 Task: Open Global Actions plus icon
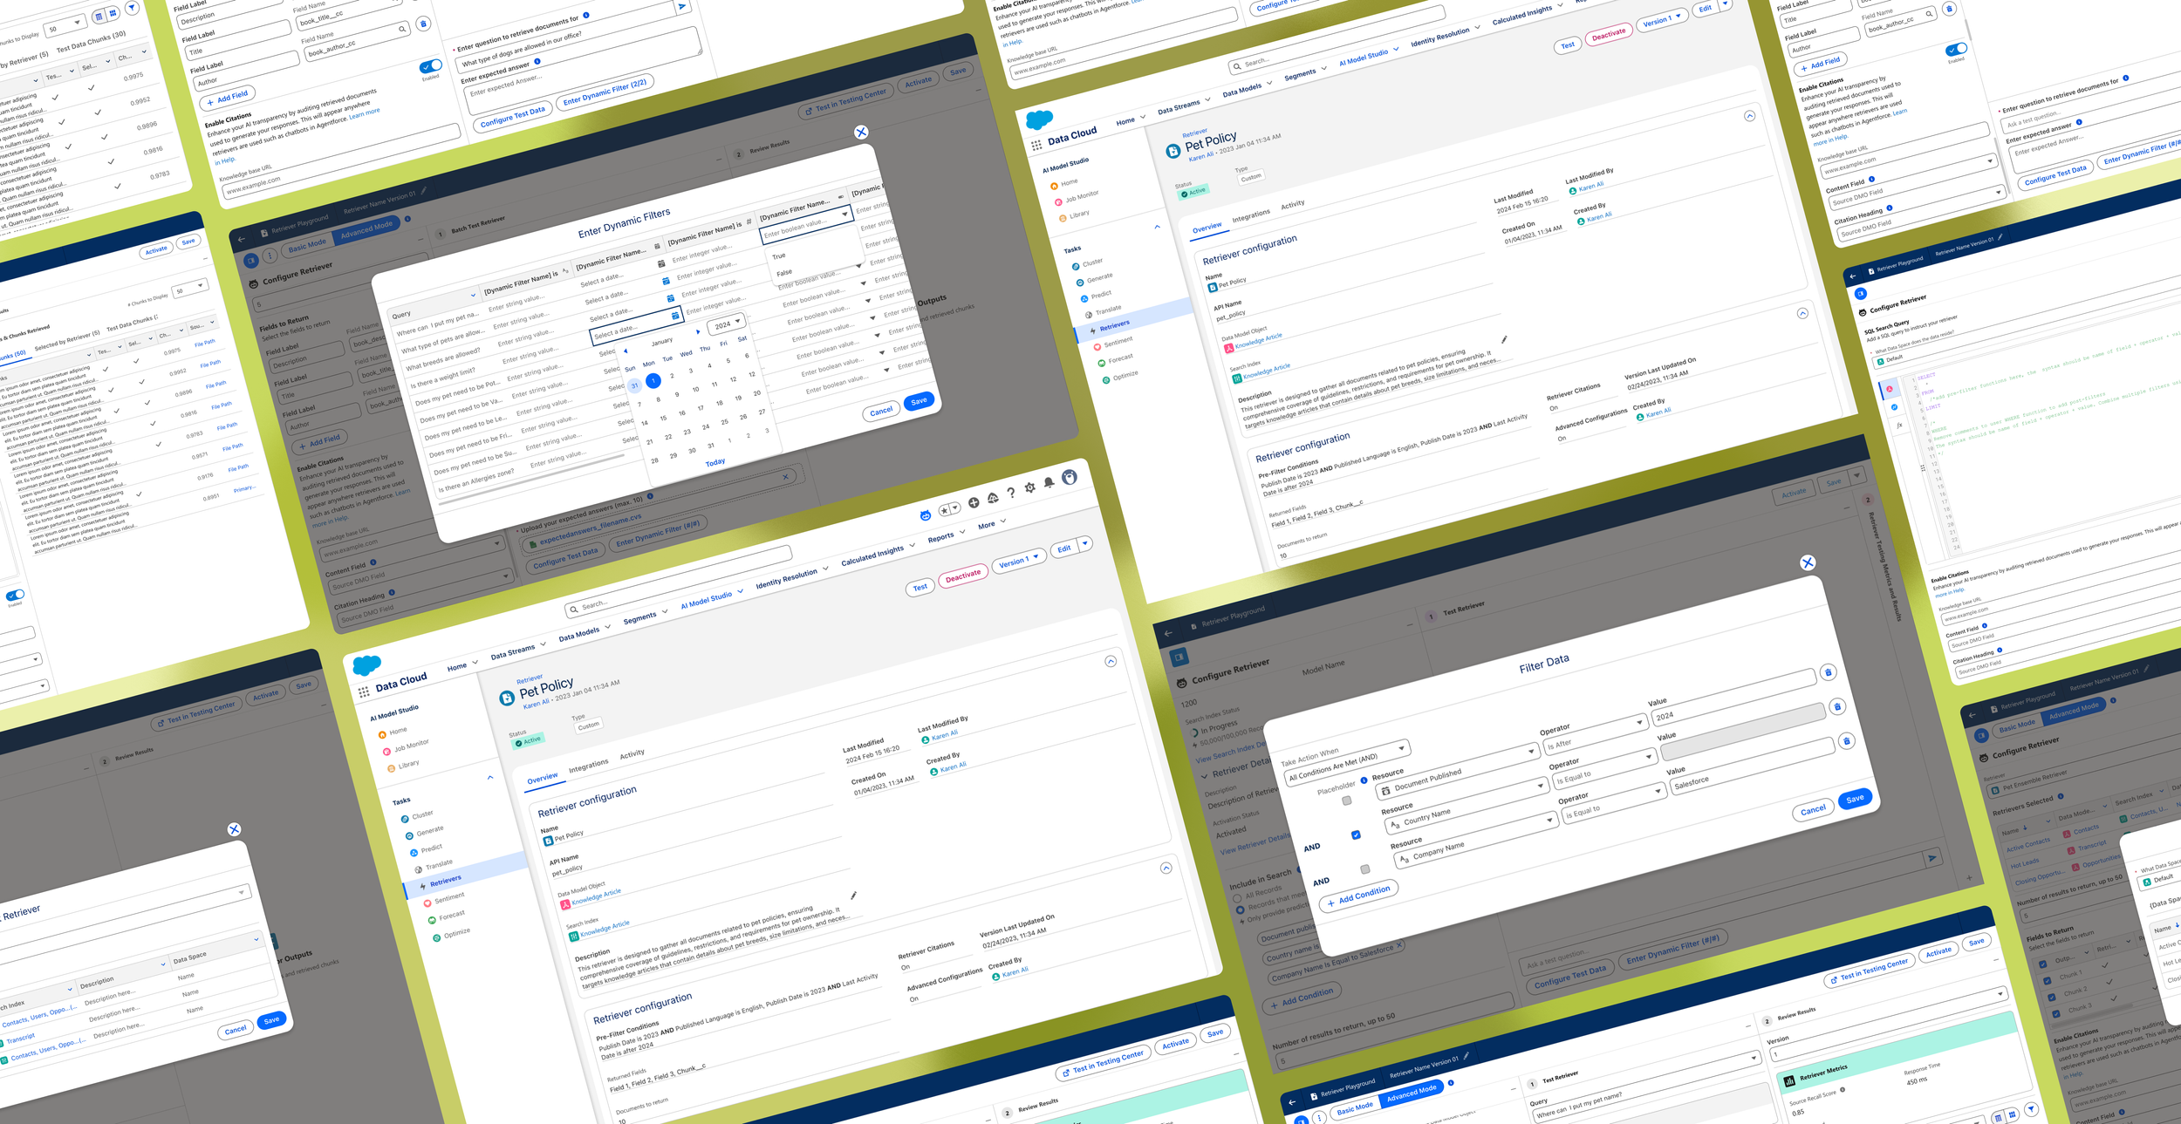[x=974, y=502]
